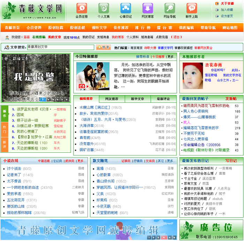Open the 我的博客 link

pos(118,37)
